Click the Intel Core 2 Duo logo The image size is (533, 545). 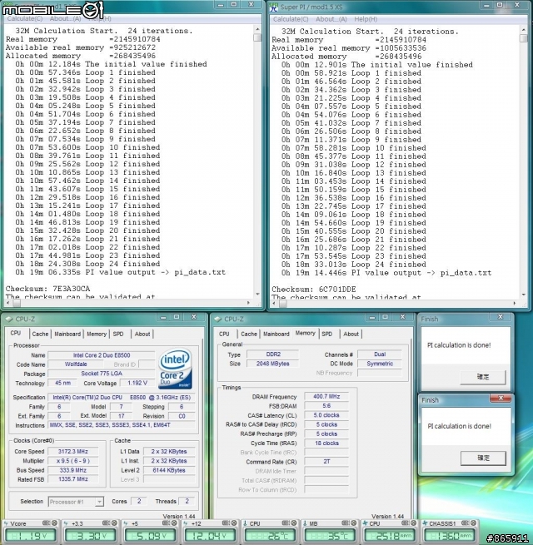[176, 369]
